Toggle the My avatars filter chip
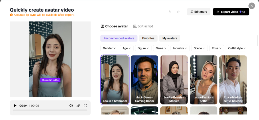259x120 pixels. 169,38
